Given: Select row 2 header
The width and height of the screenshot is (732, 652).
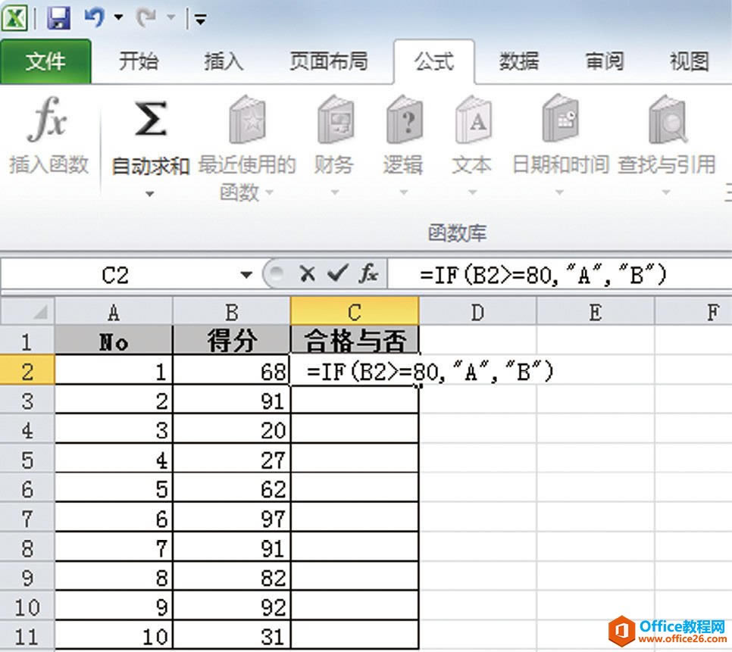Looking at the screenshot, I should (27, 370).
